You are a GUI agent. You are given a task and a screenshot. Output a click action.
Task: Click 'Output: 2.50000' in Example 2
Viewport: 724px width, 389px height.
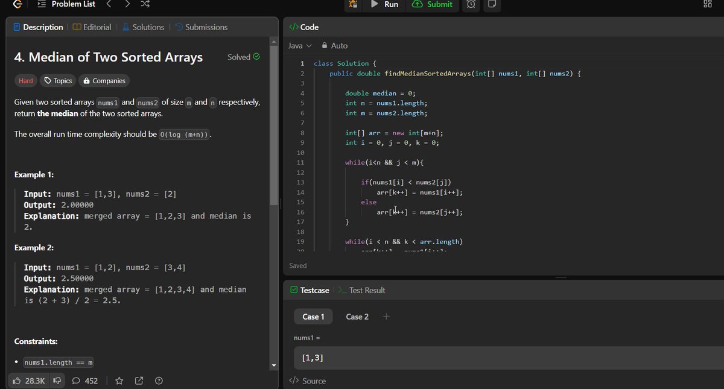point(59,279)
